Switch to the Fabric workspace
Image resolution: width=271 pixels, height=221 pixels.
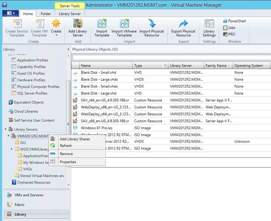[20, 205]
